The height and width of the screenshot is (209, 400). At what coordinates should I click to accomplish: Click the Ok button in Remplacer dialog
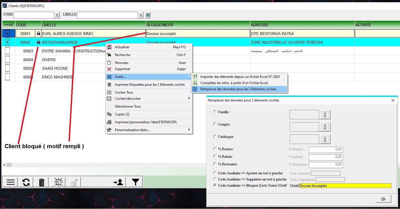click(383, 199)
